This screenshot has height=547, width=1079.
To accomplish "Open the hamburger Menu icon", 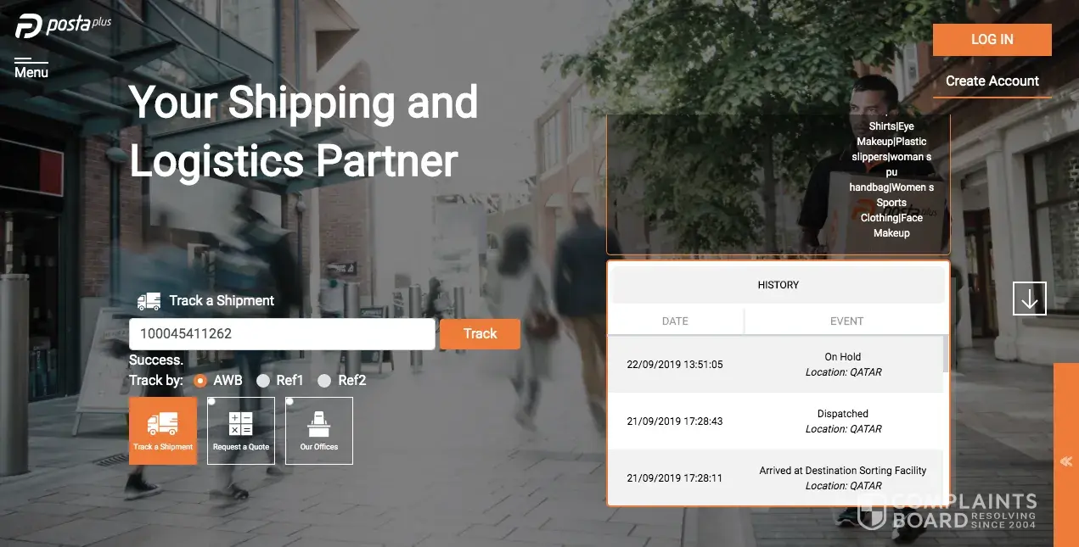I will 31,68.
